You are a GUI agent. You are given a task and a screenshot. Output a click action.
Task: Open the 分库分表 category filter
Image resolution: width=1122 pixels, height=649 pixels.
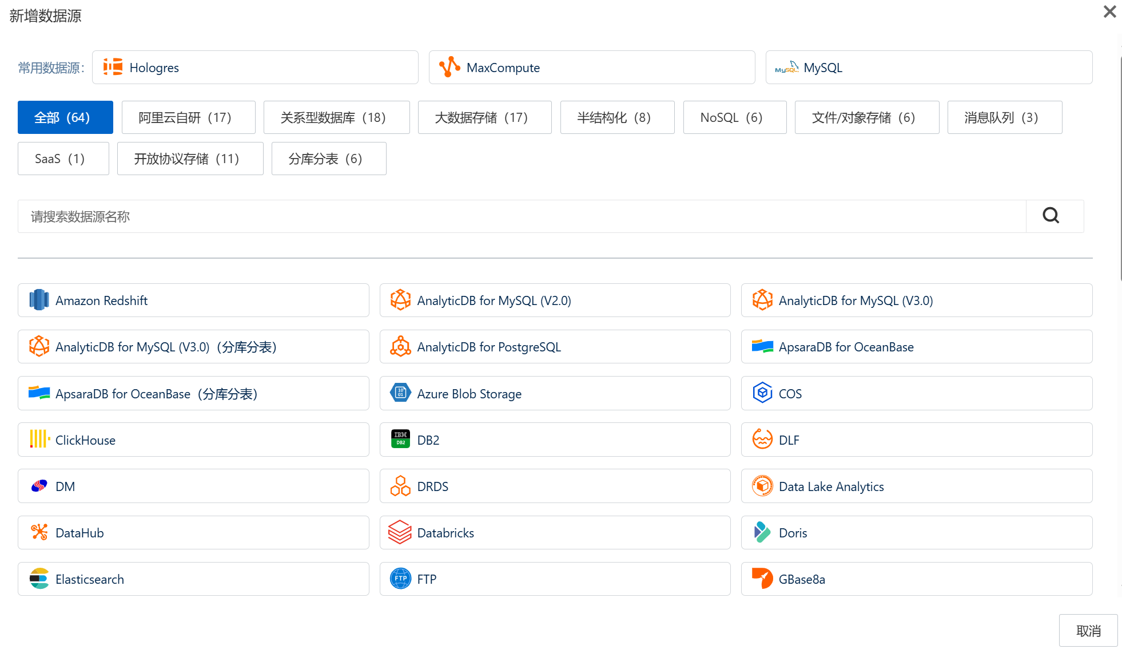pyautogui.click(x=328, y=159)
